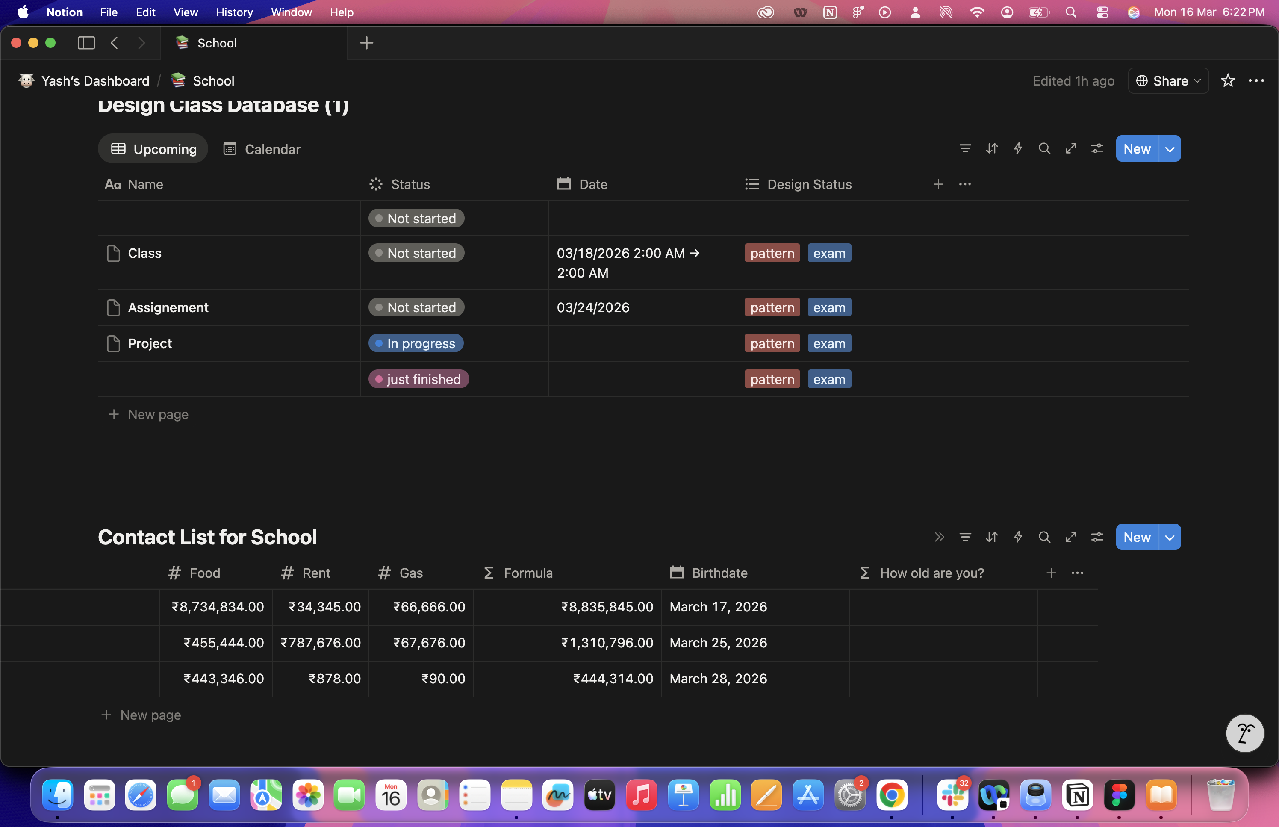Click New button in Design Class Database

point(1137,149)
